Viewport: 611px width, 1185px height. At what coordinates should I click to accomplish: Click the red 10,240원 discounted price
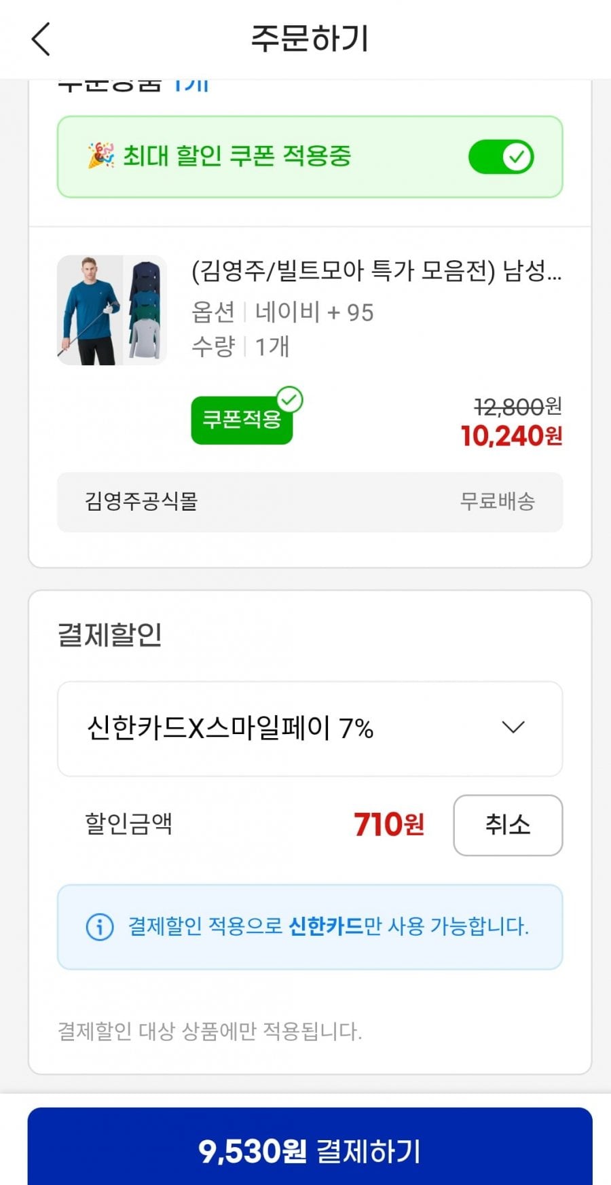click(511, 436)
